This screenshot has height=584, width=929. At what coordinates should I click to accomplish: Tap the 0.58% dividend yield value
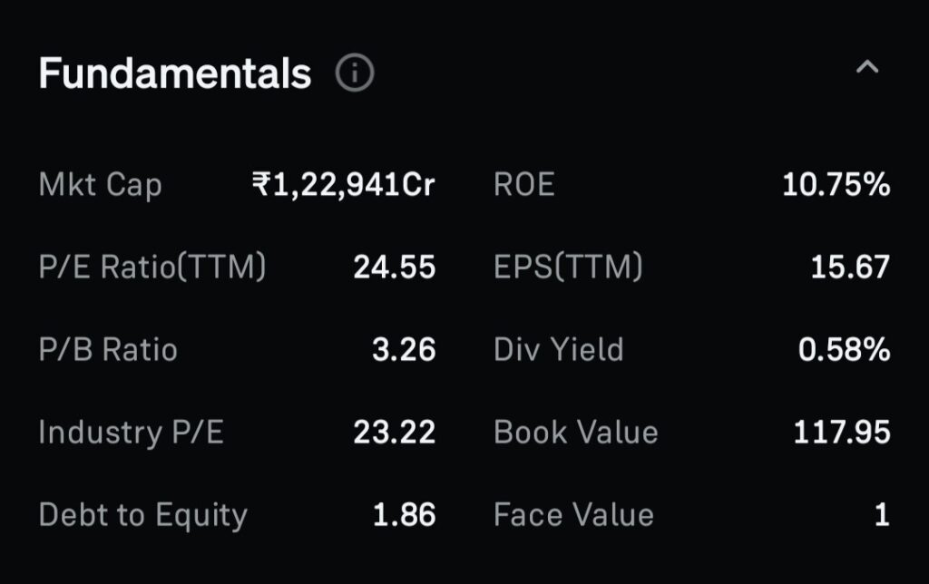click(844, 350)
